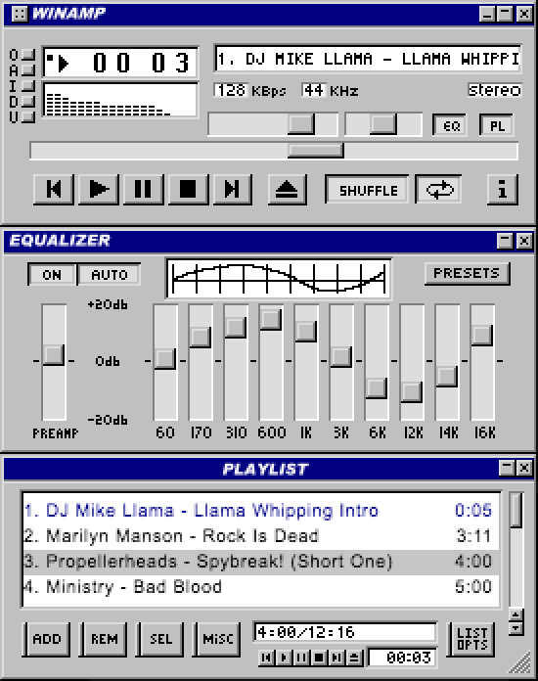The image size is (538, 681).
Task: Click the 310 Hz equalizer band slider
Action: (x=236, y=328)
